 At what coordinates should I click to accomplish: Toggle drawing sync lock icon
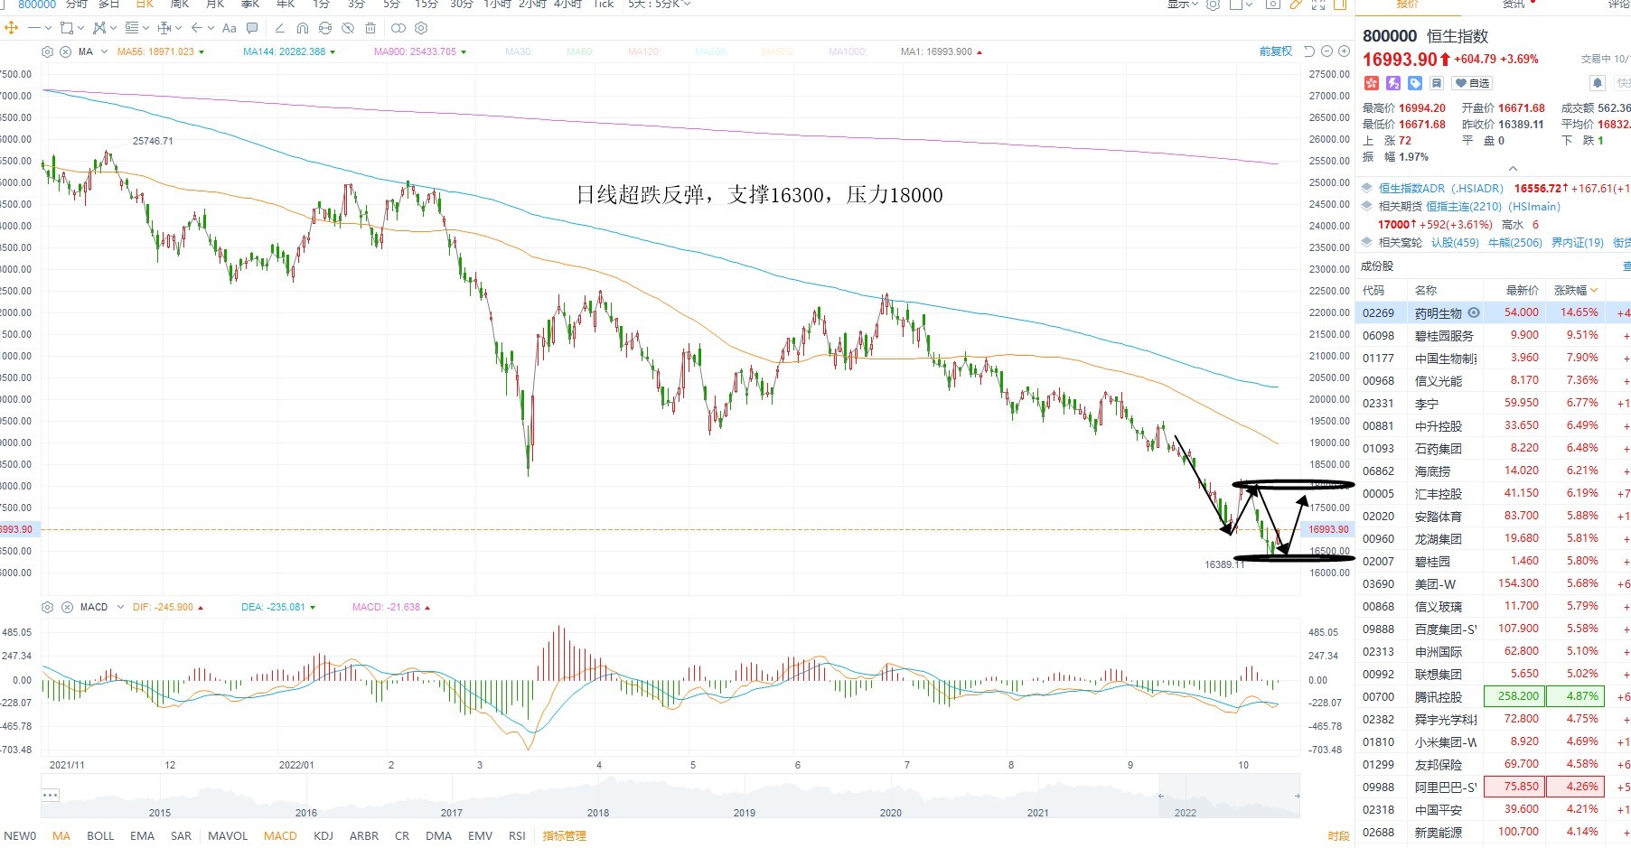pyautogui.click(x=325, y=28)
